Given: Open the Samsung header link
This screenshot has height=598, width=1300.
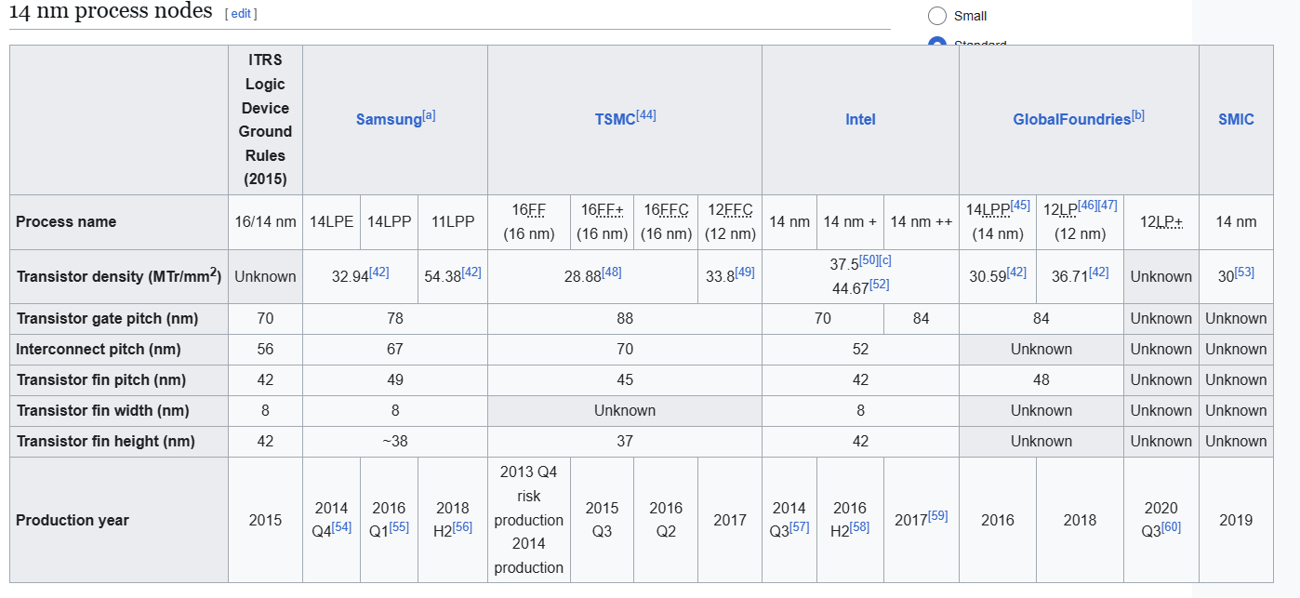Looking at the screenshot, I should (389, 120).
